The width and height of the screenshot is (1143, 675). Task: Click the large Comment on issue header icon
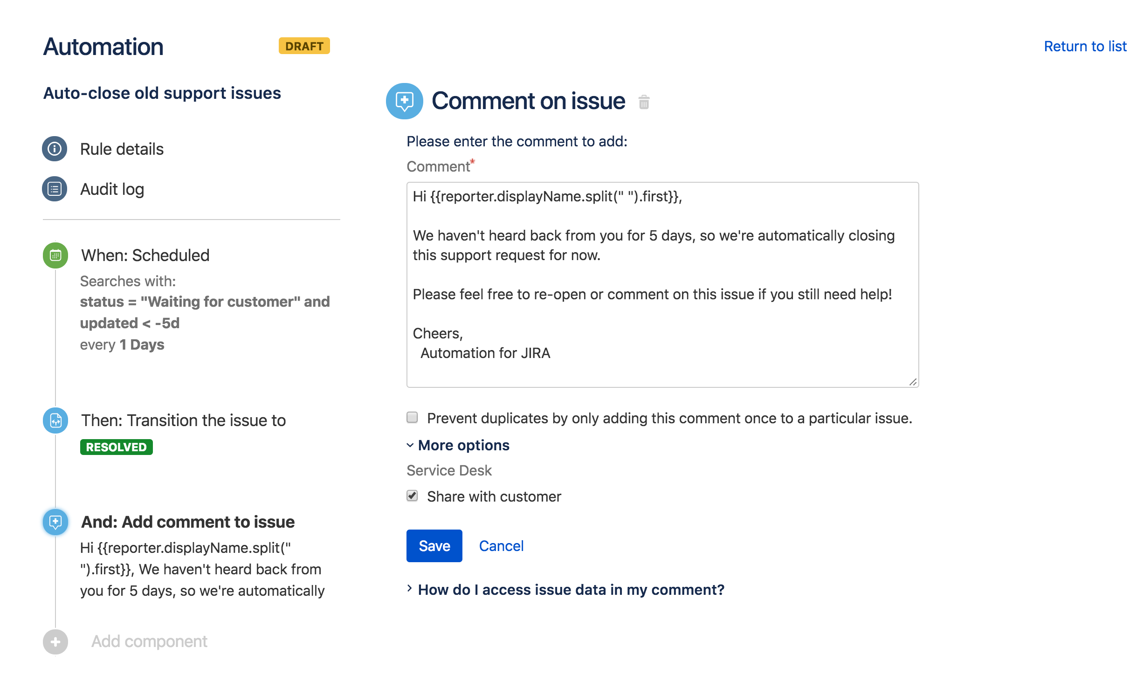pos(404,101)
